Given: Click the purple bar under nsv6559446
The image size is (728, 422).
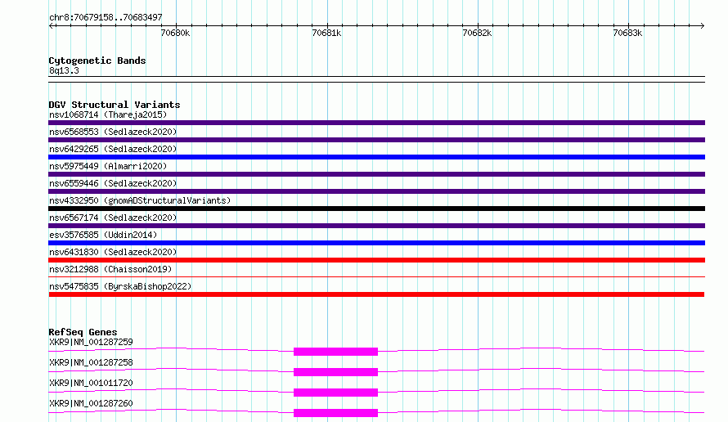Looking at the screenshot, I should (376, 191).
